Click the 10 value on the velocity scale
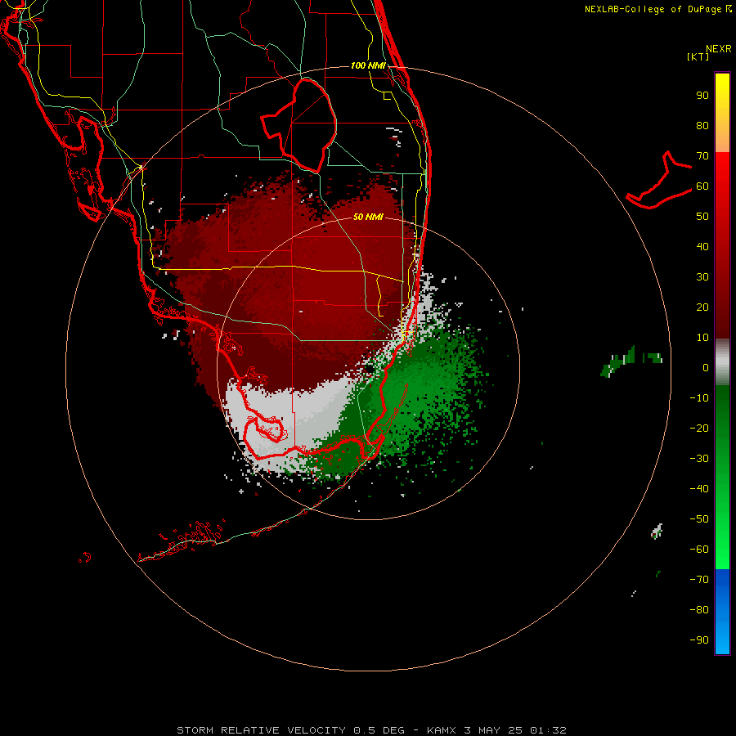Viewport: 736px width, 736px height. [x=702, y=338]
